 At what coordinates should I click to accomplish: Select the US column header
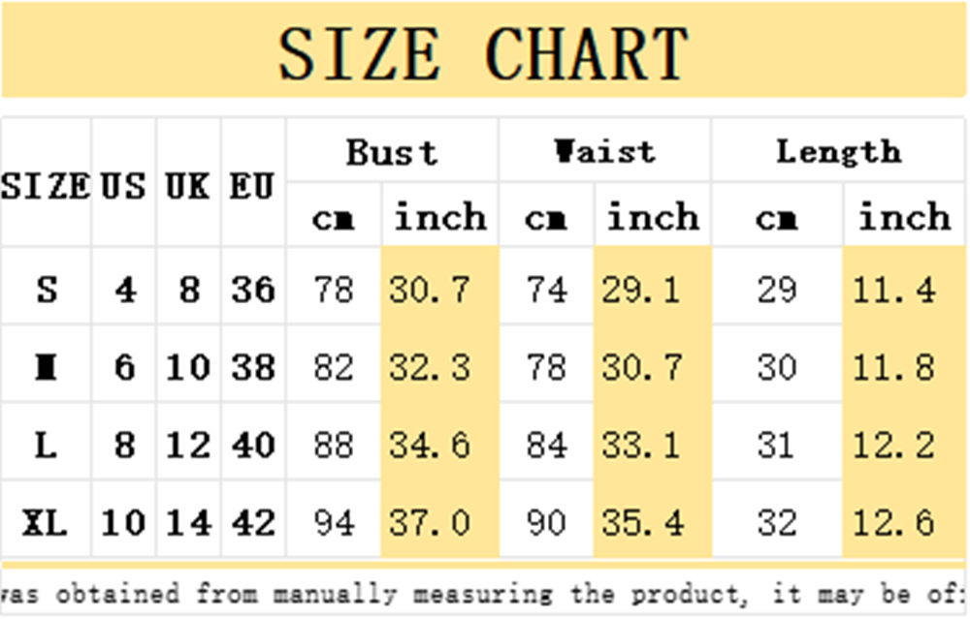pos(124,185)
